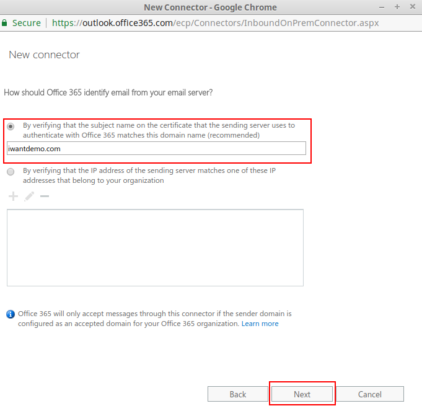Screen dimensions: 422x406
Task: Click inside the empty IP addresses list box
Action: point(155,247)
